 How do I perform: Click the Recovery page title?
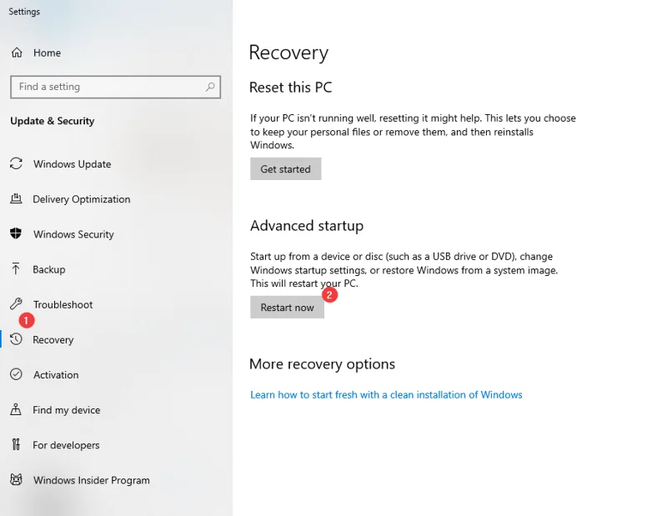click(288, 53)
